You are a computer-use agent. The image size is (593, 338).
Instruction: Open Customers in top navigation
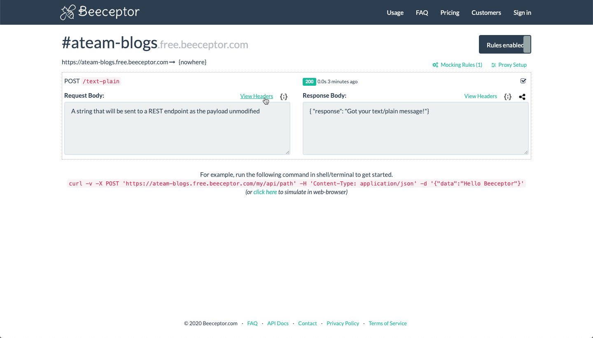click(486, 13)
